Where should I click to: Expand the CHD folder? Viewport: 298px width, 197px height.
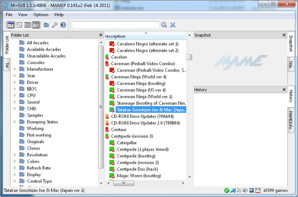click(x=15, y=109)
